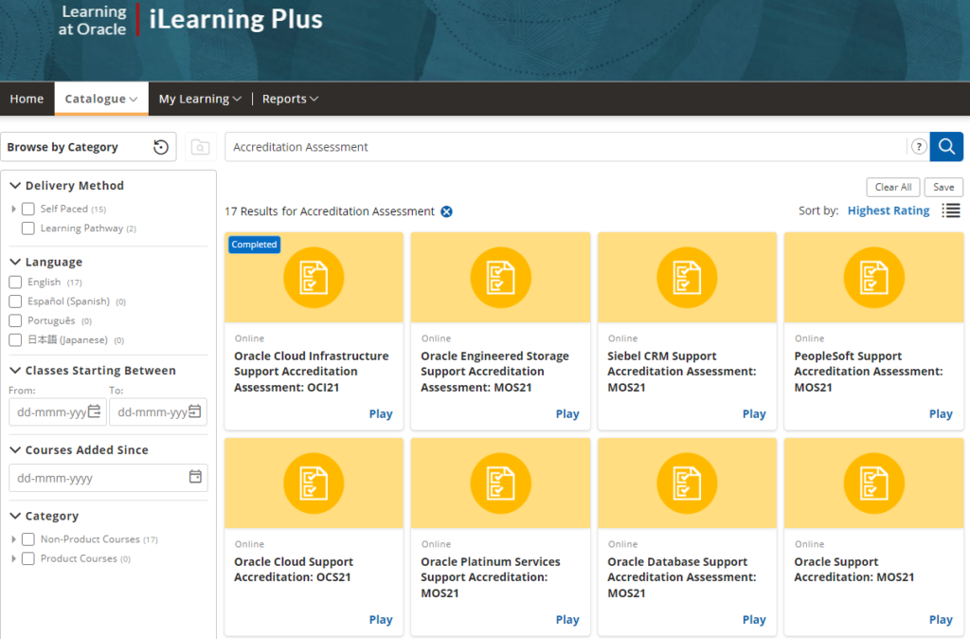Screen dimensions: 970x639
Task: Play Oracle Cloud Support Accreditation OCS21
Action: [381, 619]
